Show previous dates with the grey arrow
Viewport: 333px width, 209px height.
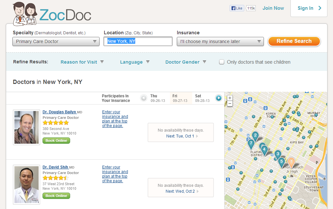[x=144, y=98]
